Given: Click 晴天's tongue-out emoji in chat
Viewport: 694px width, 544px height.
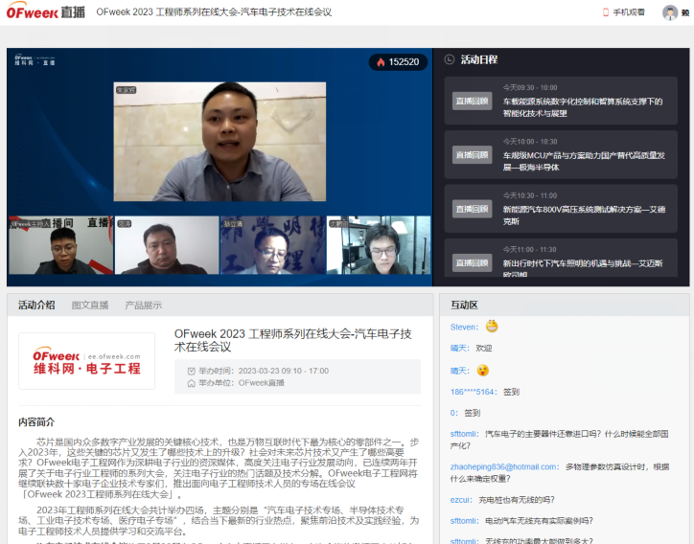Looking at the screenshot, I should coord(483,371).
